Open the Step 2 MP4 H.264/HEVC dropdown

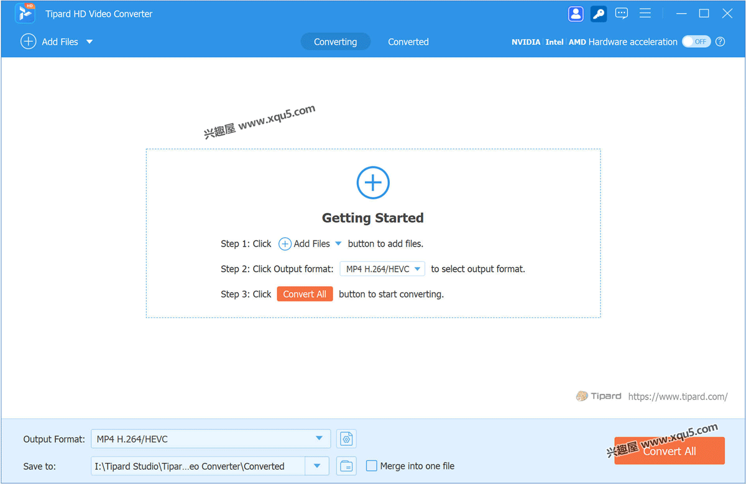pyautogui.click(x=382, y=269)
